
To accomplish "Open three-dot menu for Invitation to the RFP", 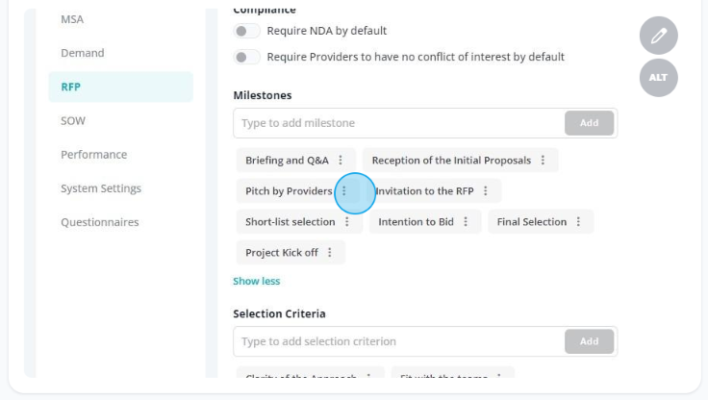I will [x=486, y=191].
